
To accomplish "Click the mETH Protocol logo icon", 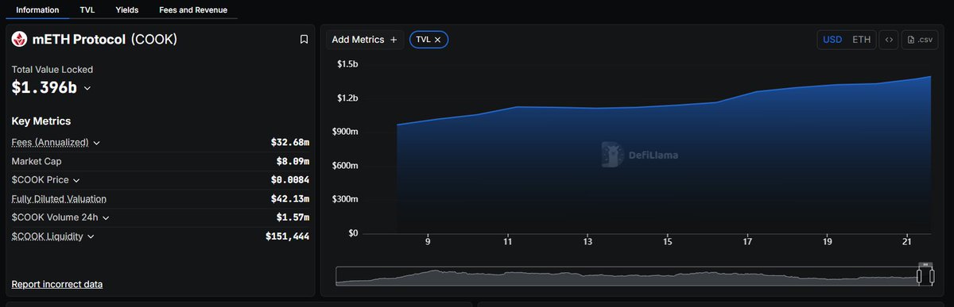I will [20, 39].
